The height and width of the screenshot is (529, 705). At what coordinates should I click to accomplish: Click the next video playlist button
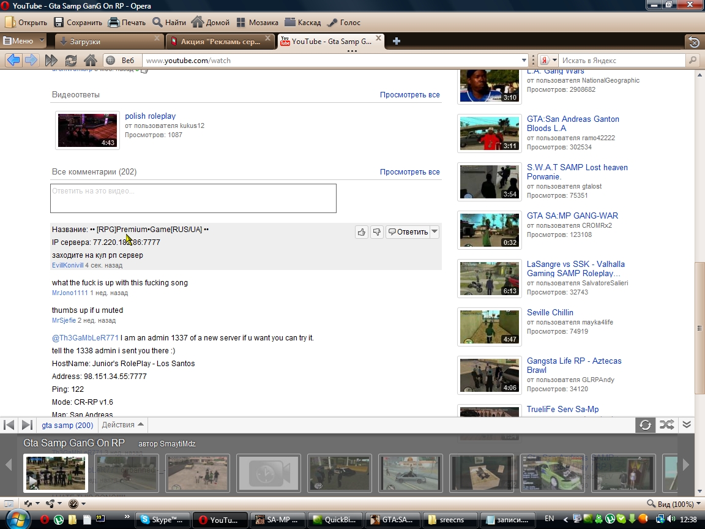point(27,425)
